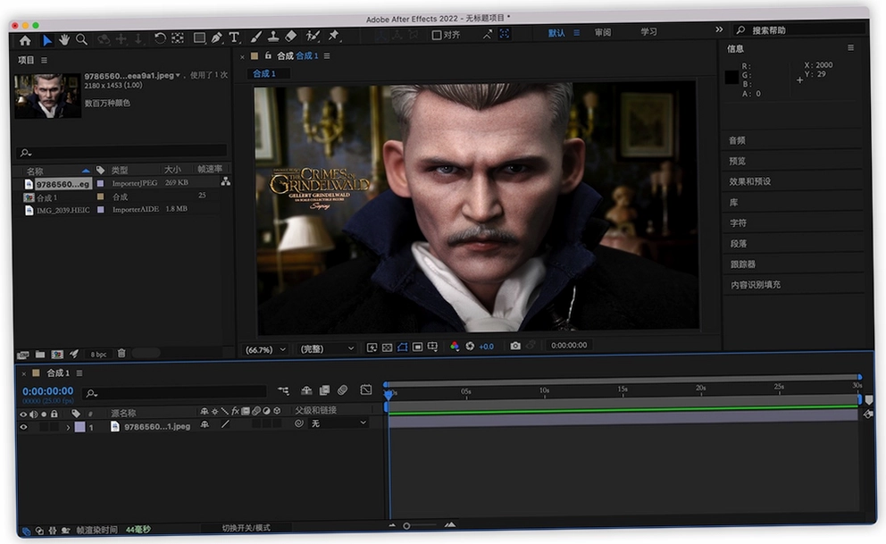Open the 信息 panel menu

[x=850, y=48]
